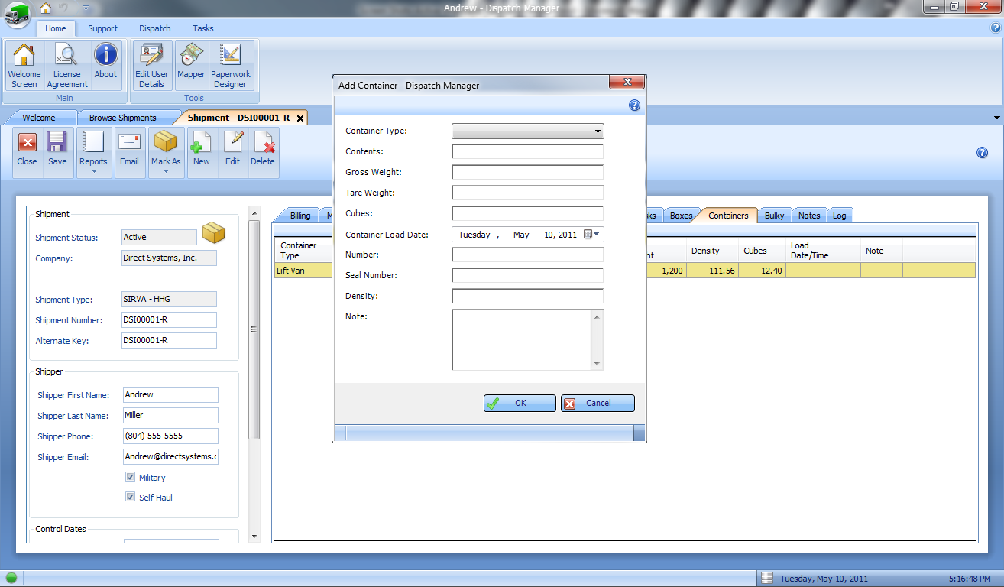Click the Email toolbar icon
1004x587 pixels.
click(129, 151)
